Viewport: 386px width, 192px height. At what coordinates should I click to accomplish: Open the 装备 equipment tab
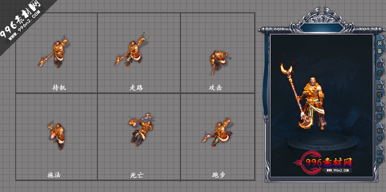[380, 47]
